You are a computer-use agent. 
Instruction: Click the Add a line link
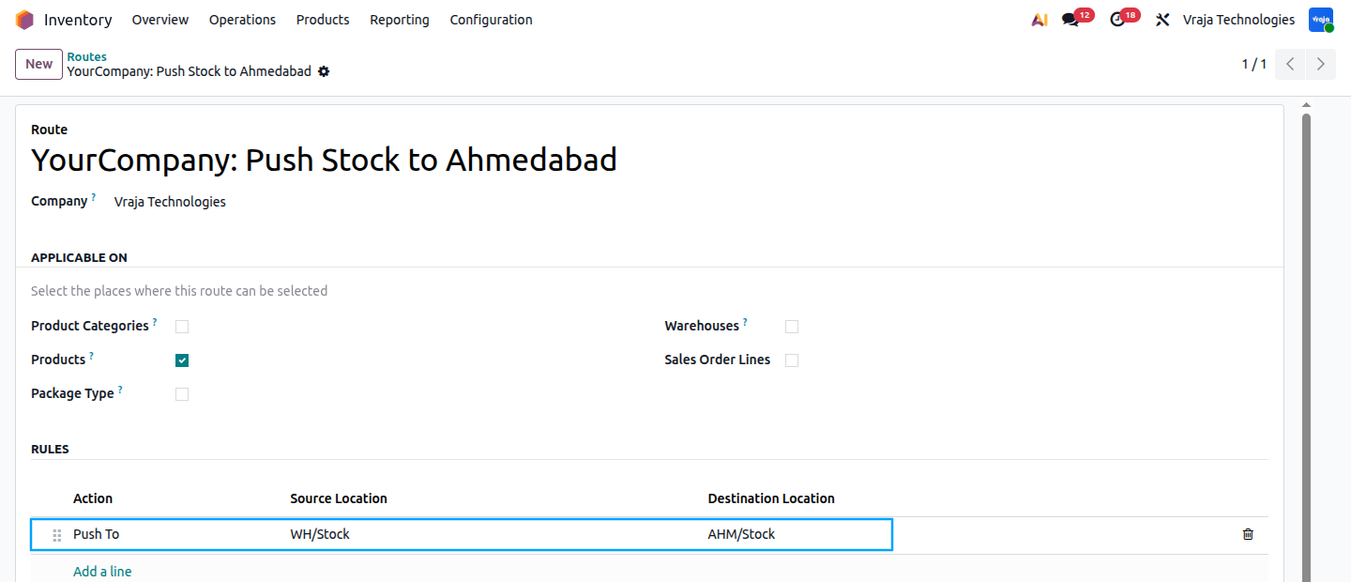pos(102,571)
